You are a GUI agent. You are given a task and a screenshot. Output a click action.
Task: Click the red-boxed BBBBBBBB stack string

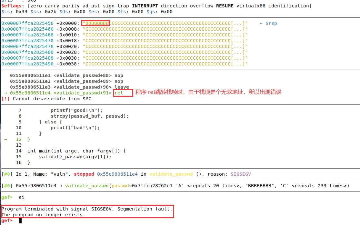[x=95, y=24]
